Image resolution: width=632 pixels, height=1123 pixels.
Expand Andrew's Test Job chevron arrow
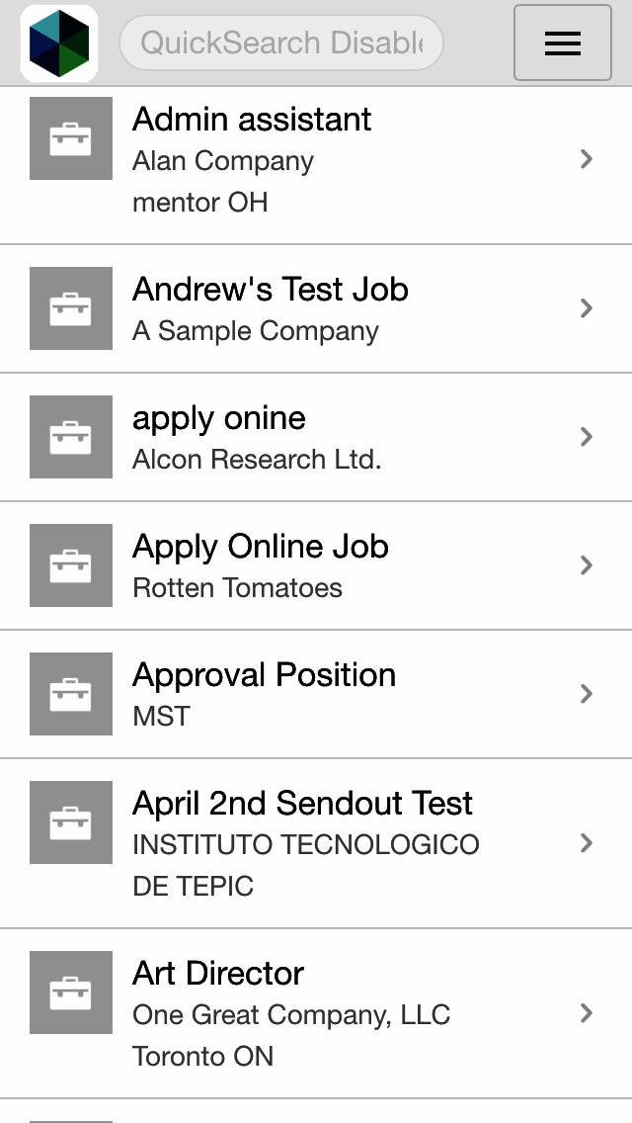point(587,308)
